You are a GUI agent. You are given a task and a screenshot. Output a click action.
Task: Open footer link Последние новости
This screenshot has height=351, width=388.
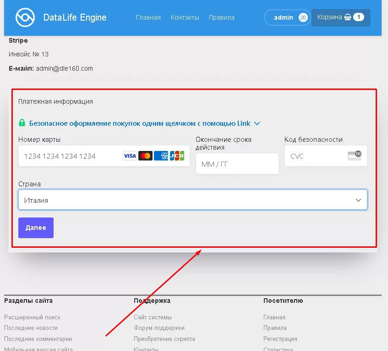click(x=31, y=328)
